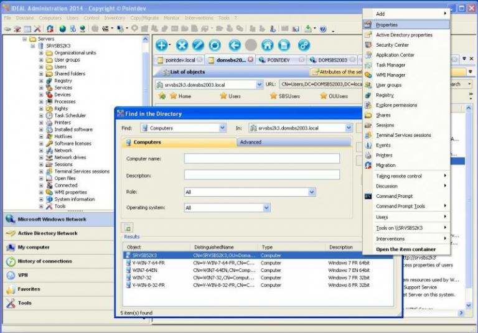The width and height of the screenshot is (478, 333).
Task: Click the Computer name input field
Action: pyautogui.click(x=261, y=159)
